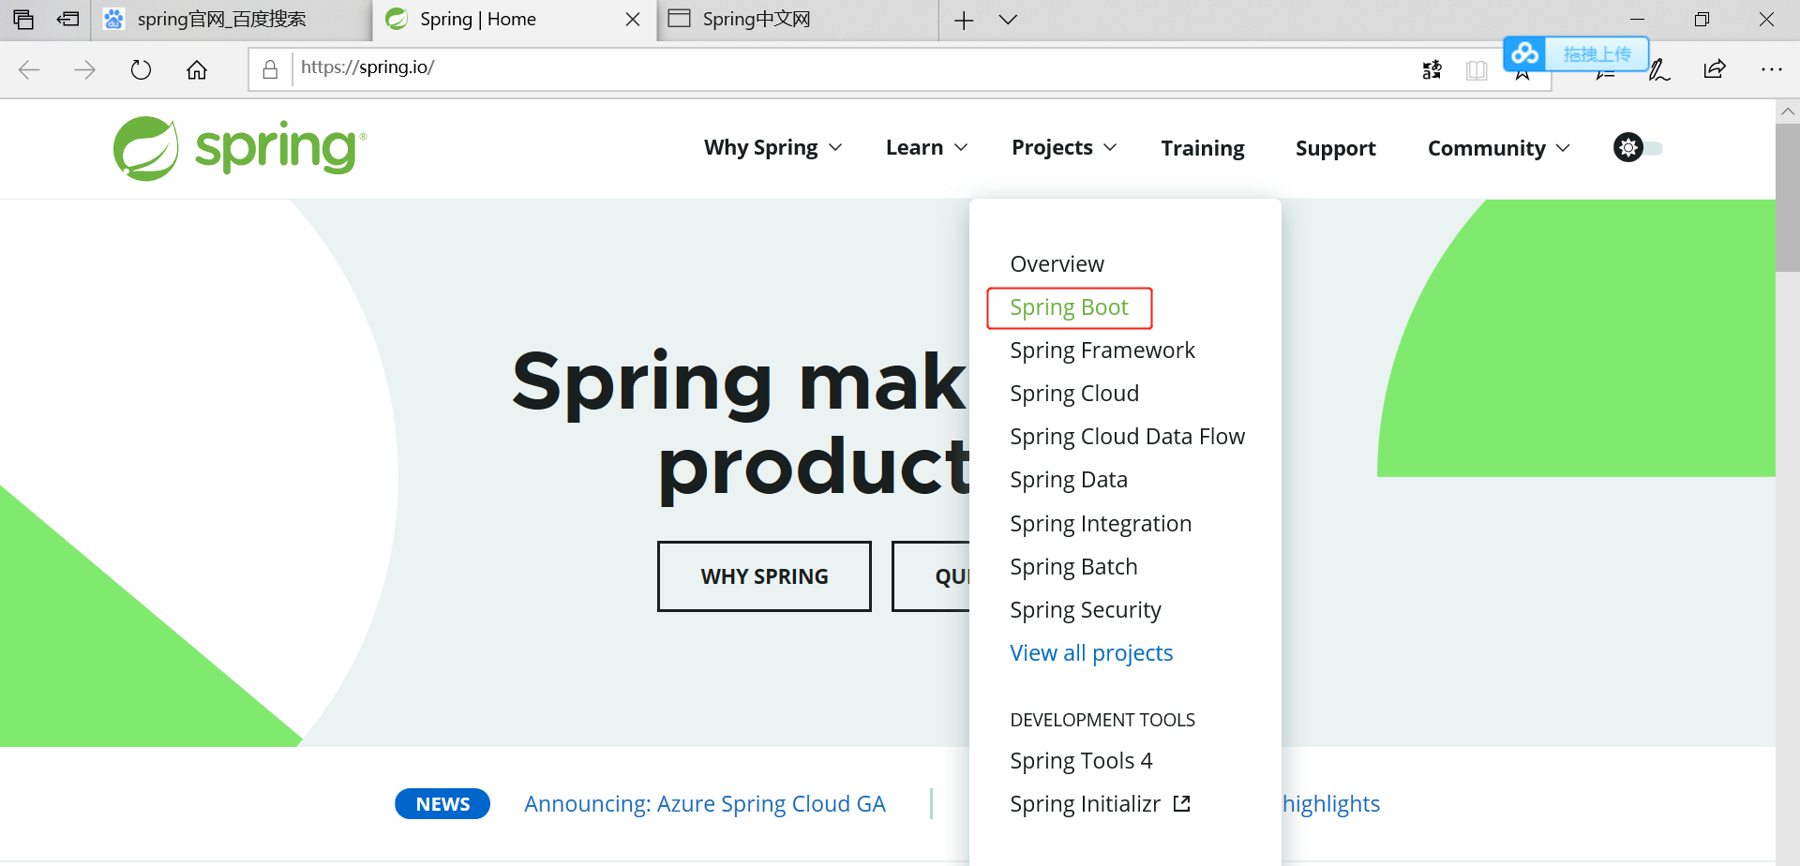Click the site lock security icon
The width and height of the screenshot is (1800, 866).
pyautogui.click(x=270, y=69)
